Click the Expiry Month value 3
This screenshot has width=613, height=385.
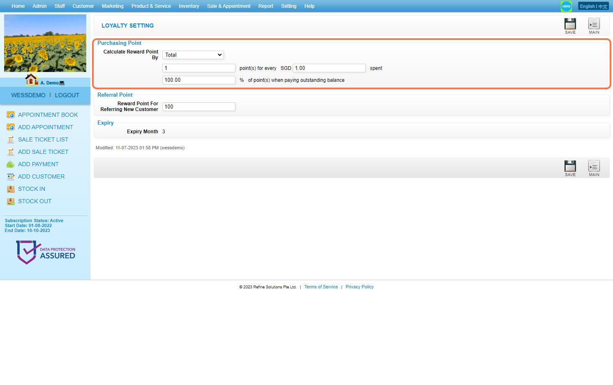164,132
